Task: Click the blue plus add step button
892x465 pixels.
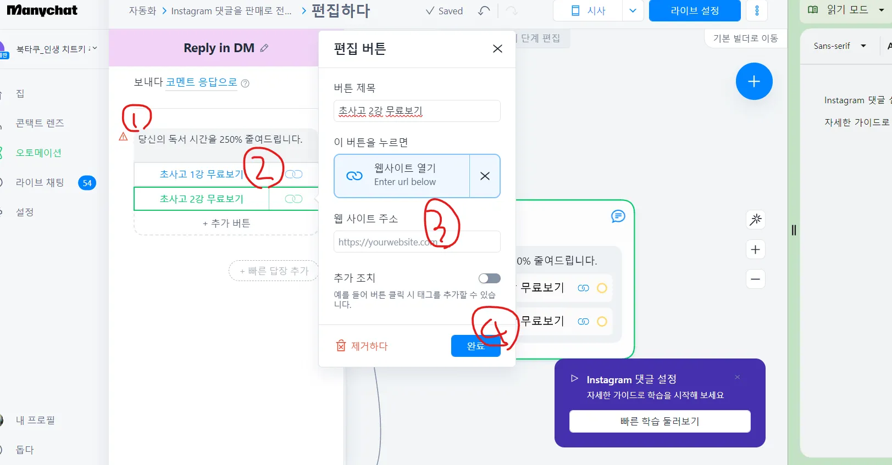Action: click(754, 81)
